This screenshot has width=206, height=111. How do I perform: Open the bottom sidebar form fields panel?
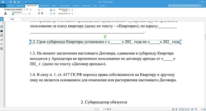coord(2,49)
